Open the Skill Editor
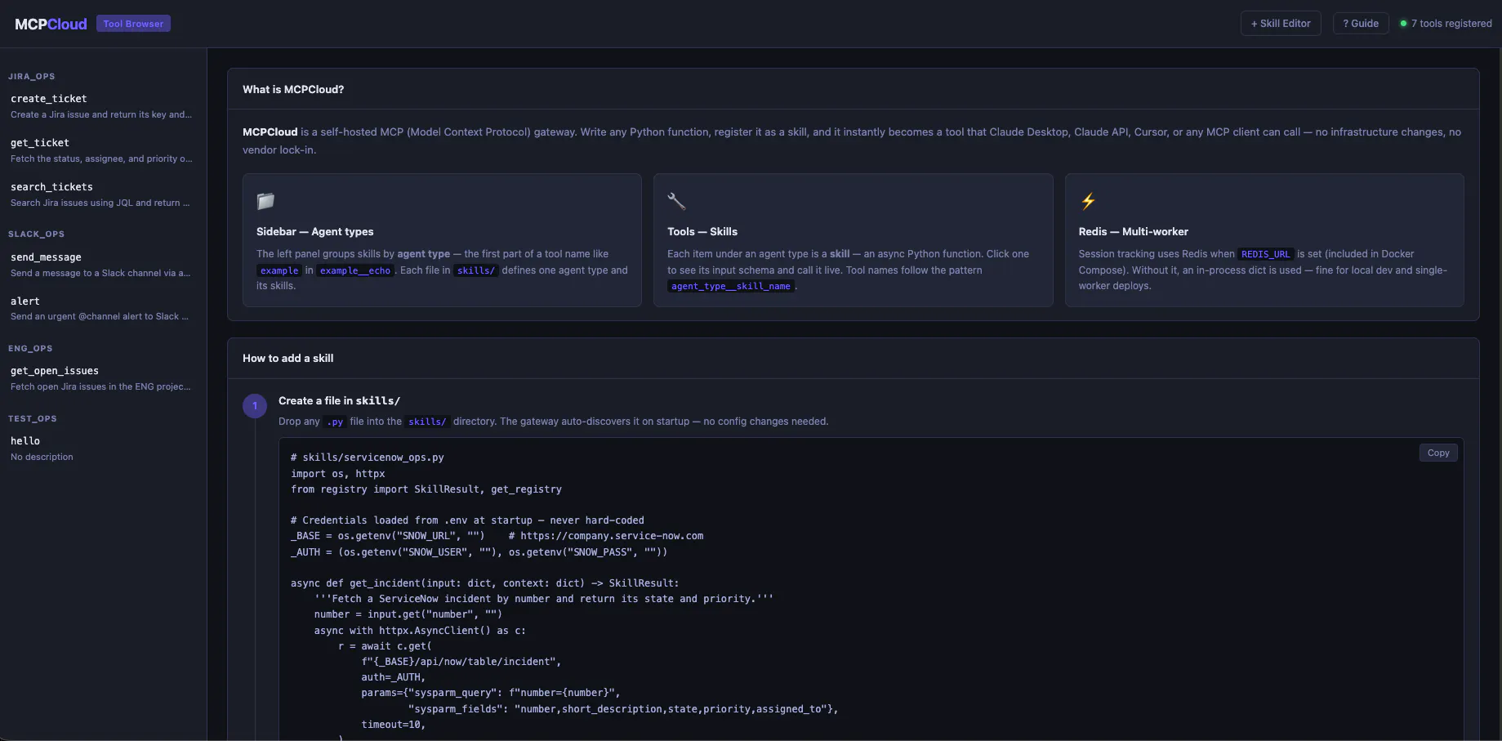 click(1281, 24)
